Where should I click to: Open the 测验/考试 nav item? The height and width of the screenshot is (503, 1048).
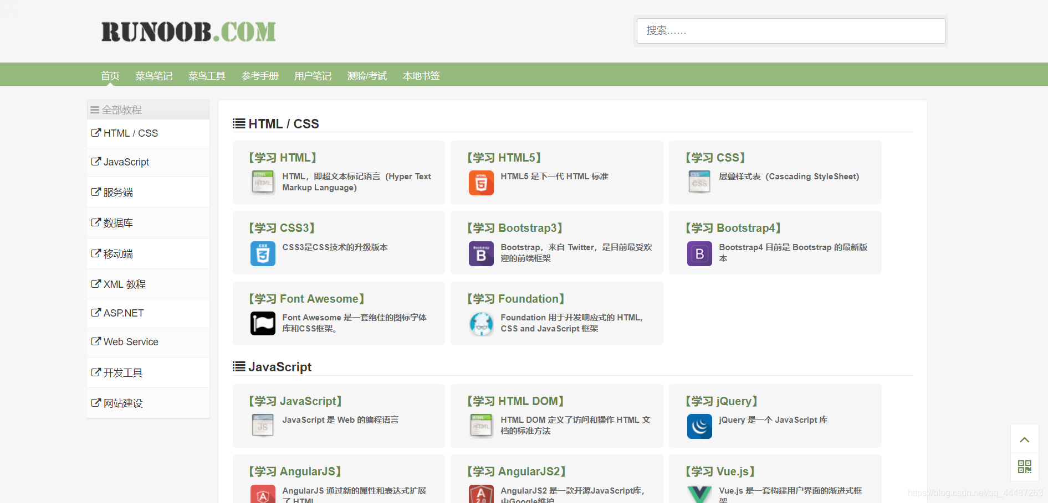click(x=367, y=76)
